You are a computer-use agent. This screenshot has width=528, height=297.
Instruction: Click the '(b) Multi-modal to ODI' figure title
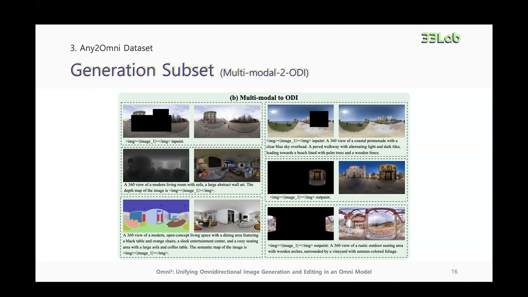pyautogui.click(x=264, y=98)
